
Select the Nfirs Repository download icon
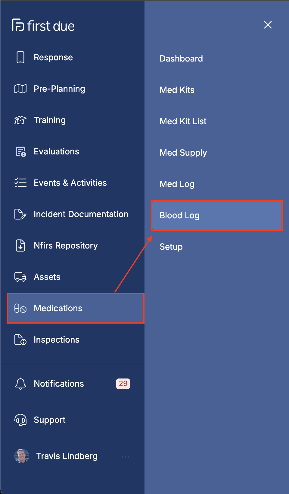point(20,245)
